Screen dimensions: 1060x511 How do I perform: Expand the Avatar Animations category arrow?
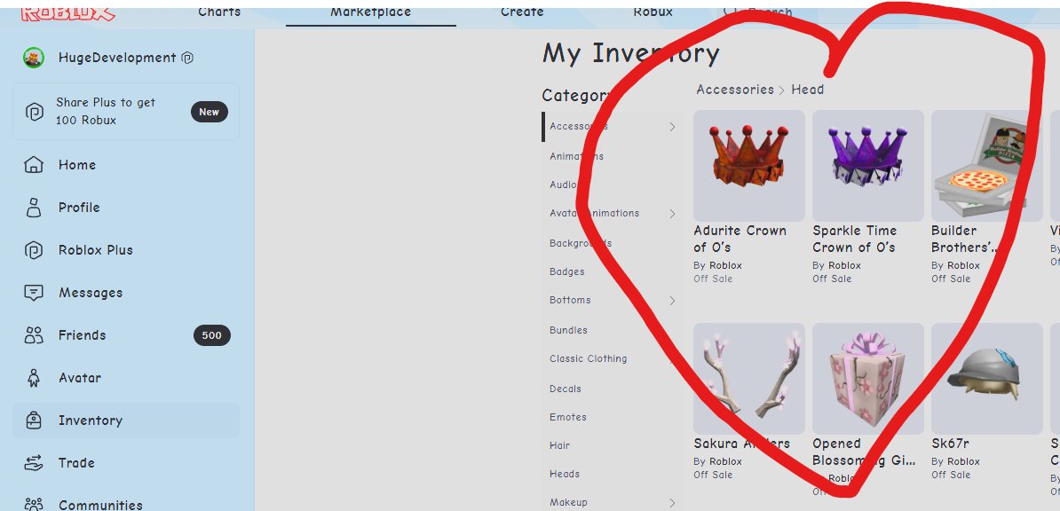click(x=672, y=214)
